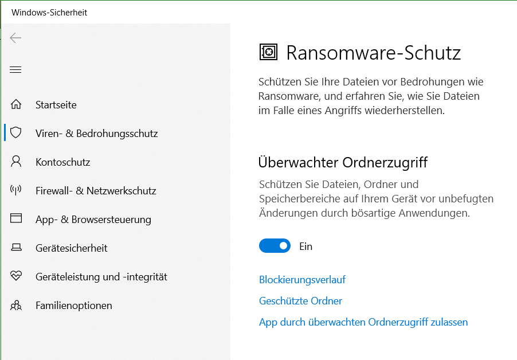Select Kontoschutz in the sidebar
517x360 pixels.
tap(63, 162)
